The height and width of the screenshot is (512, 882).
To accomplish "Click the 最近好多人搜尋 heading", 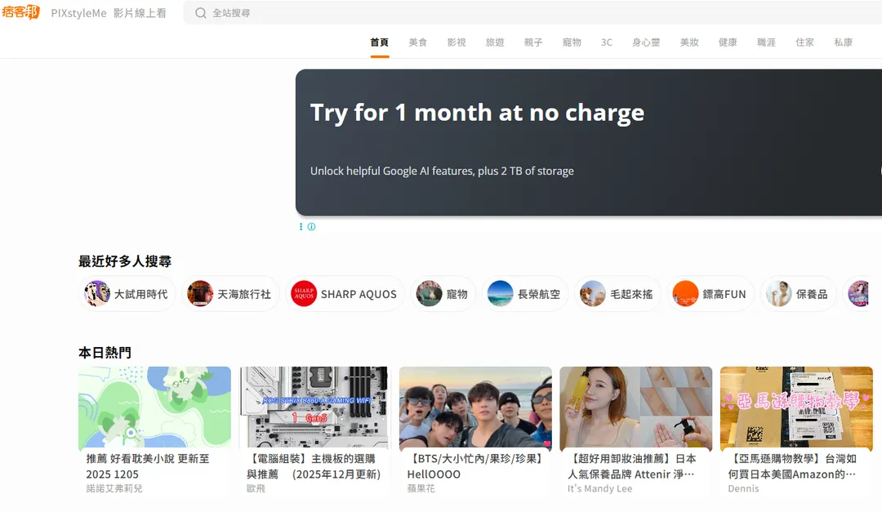I will pyautogui.click(x=125, y=261).
